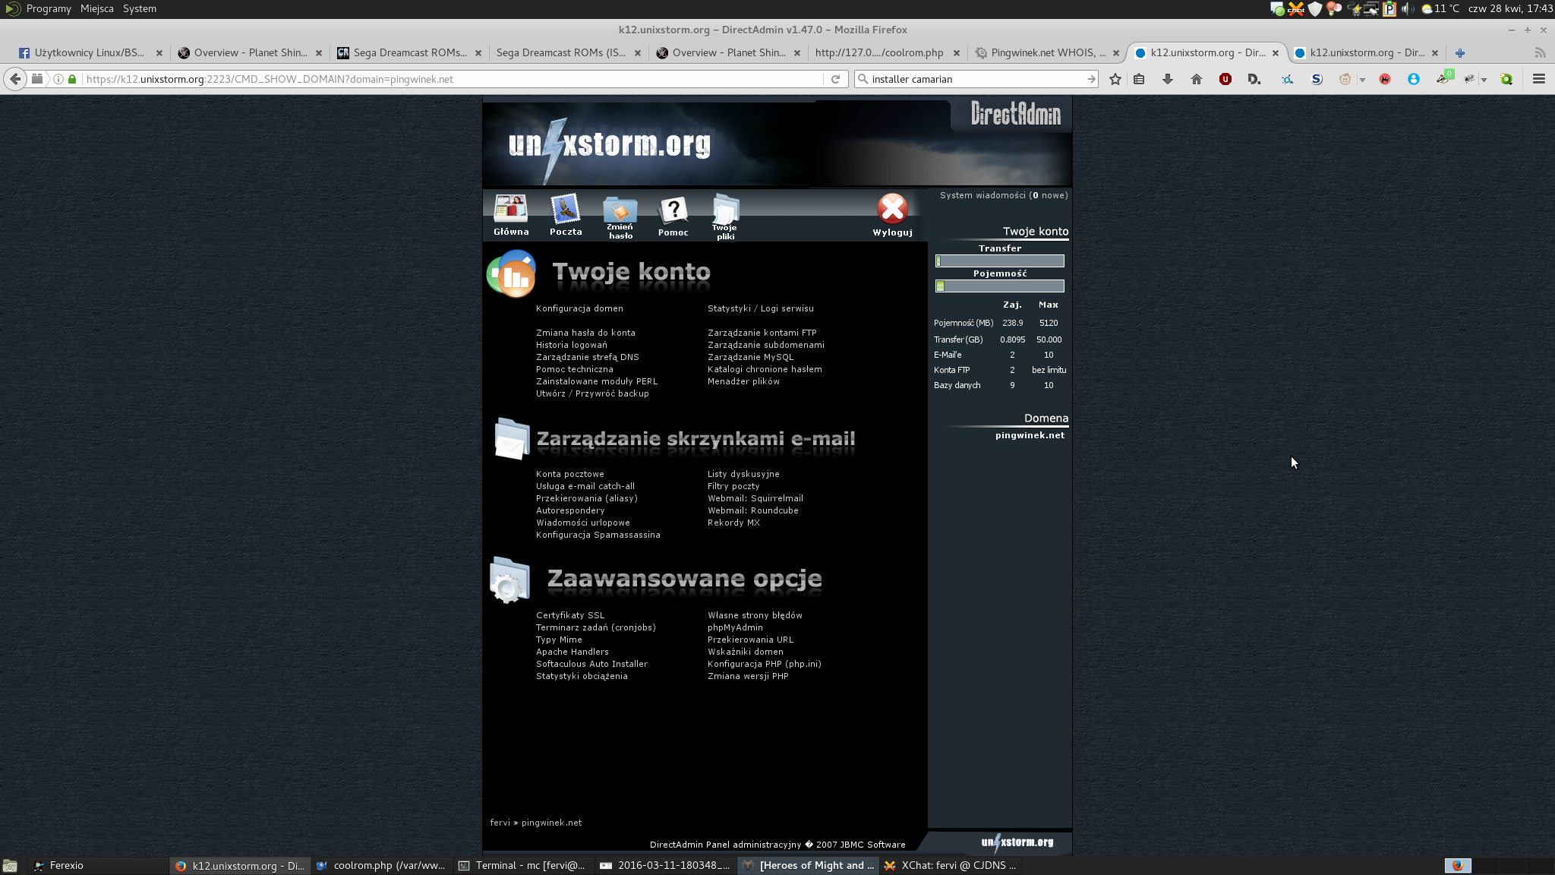Screen dimensions: 1555x875
Task: Open the Firefox hamburger menu
Action: 1538,79
